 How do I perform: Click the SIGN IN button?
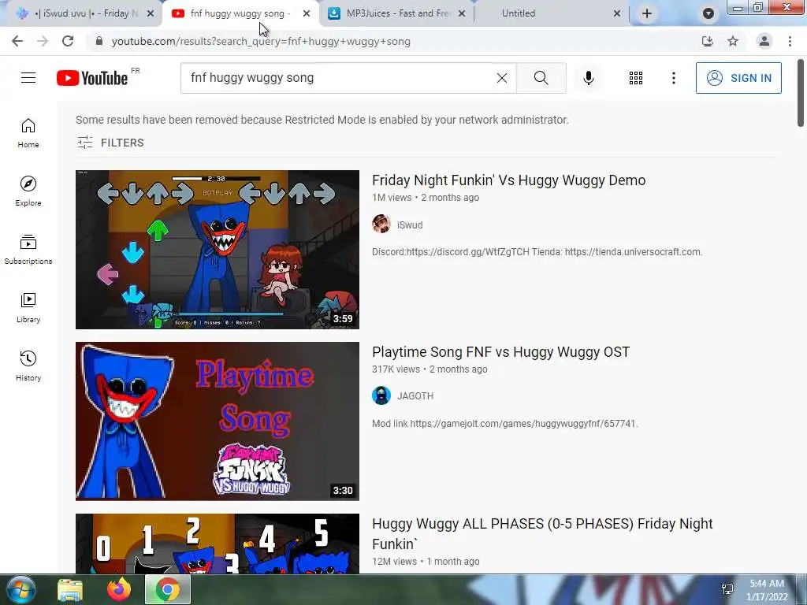[x=738, y=78]
